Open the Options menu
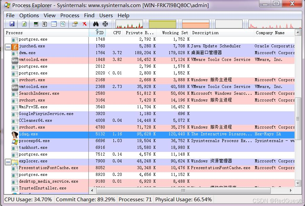This screenshot has width=305, height=206. (29, 15)
